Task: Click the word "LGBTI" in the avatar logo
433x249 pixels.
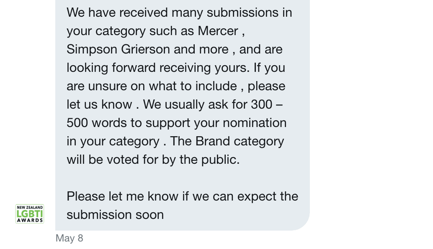Action: click(x=30, y=214)
